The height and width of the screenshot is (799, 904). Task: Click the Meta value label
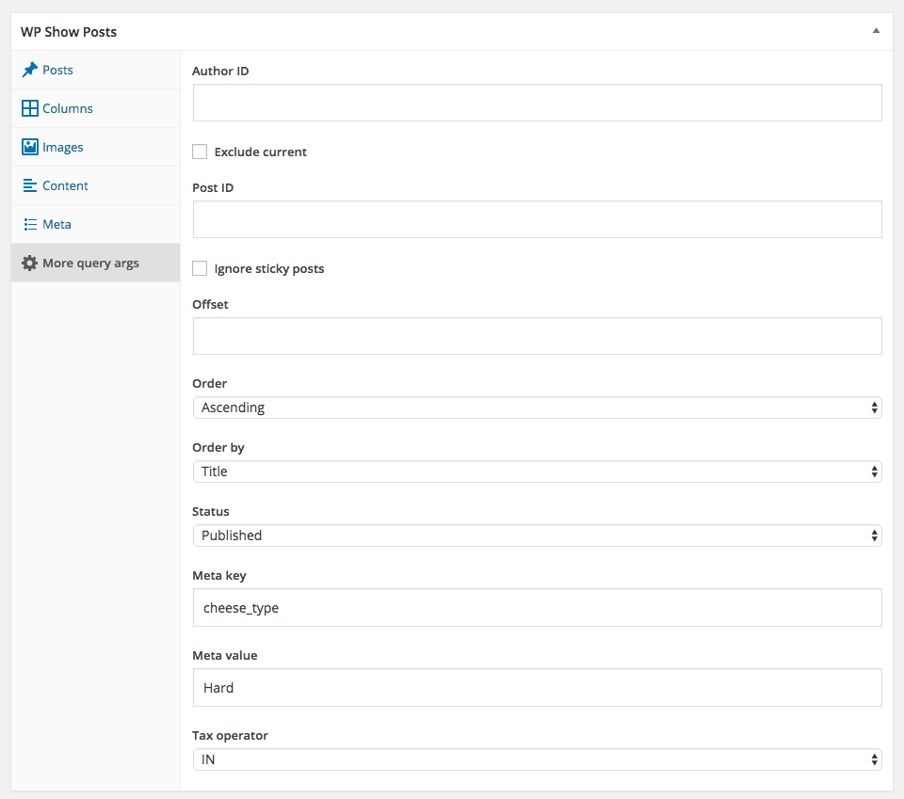(225, 656)
